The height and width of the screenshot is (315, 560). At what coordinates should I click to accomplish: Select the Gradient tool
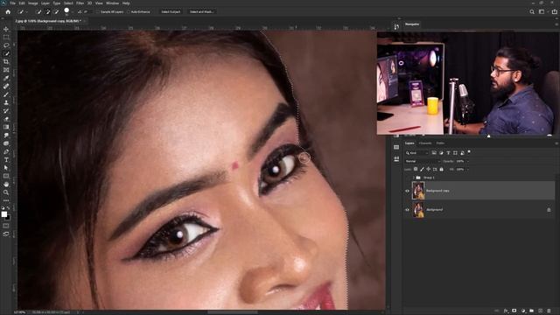6,127
